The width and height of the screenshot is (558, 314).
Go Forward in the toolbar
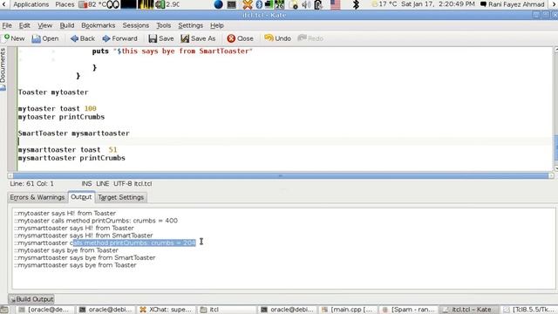pyautogui.click(x=120, y=38)
